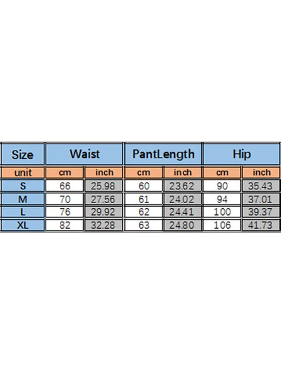Click pant length value 62
The image size is (281, 375).
coord(144,212)
